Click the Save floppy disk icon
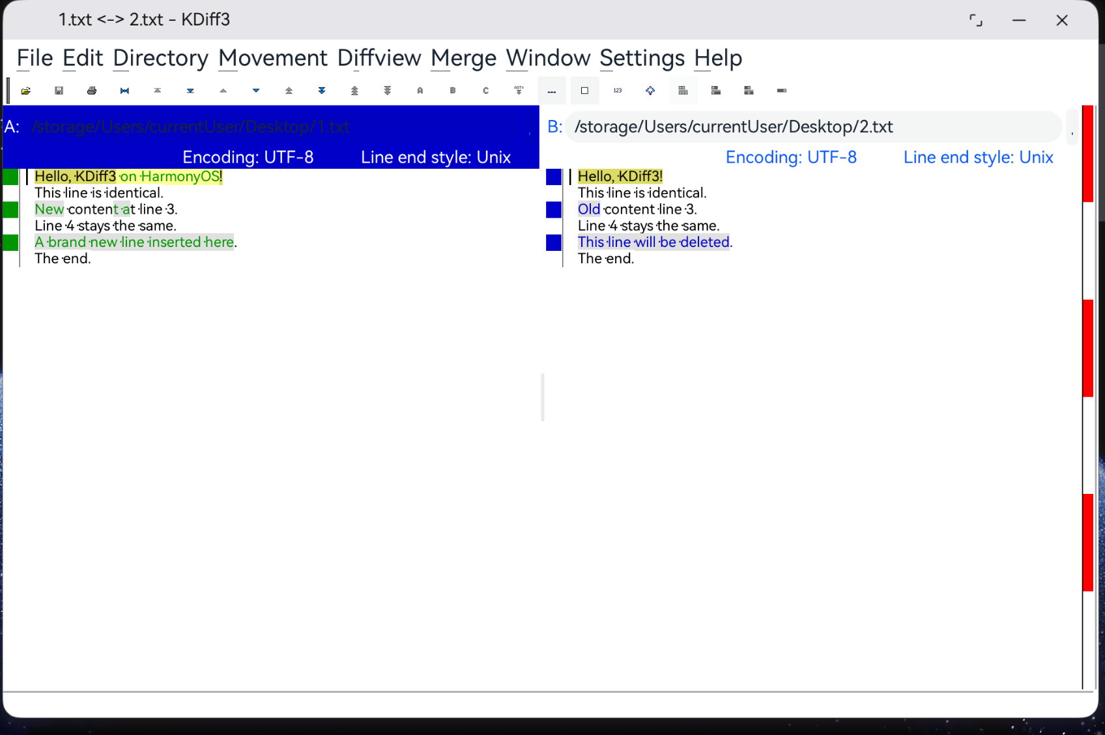Screen dimensions: 1105x735 (59, 91)
